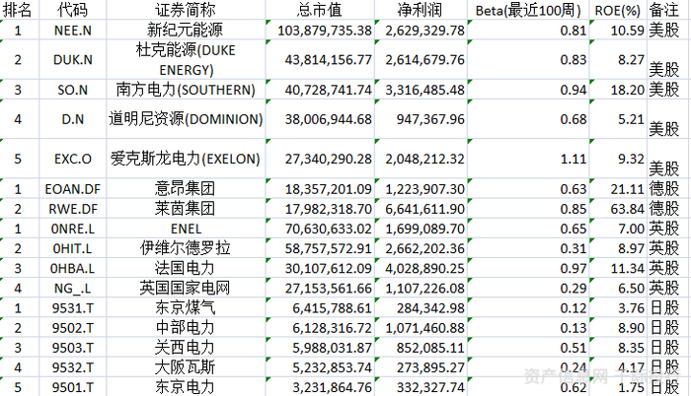Click the 南方电力(SOUTHERN) cell
691x396 pixels.
186,90
